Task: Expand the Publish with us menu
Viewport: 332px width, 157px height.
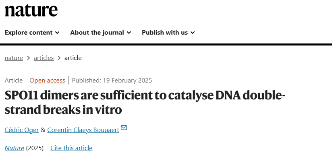Action: 168,33
